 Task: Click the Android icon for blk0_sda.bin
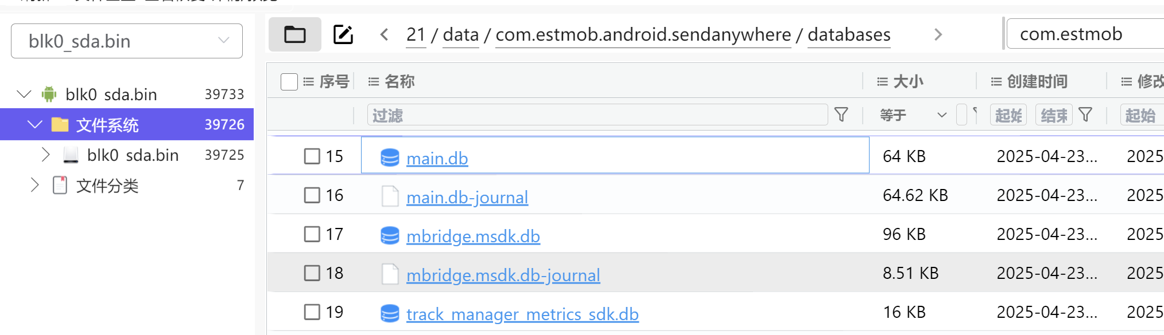(x=49, y=94)
